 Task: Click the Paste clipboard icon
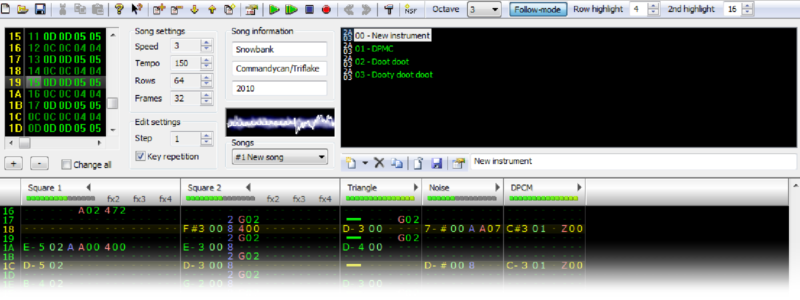tap(98, 9)
